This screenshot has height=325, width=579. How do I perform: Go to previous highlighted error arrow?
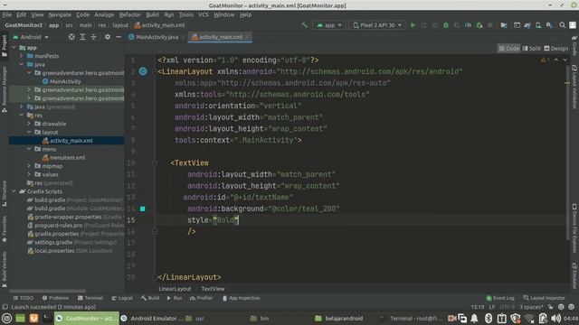pyautogui.click(x=556, y=60)
